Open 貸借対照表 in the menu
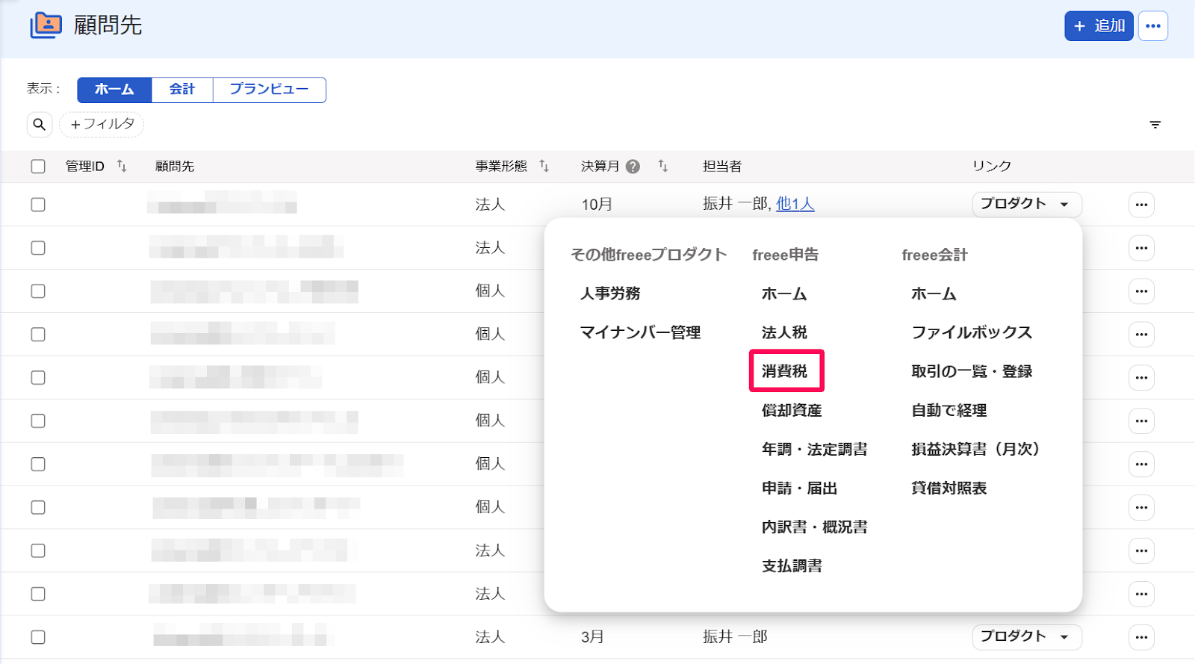 [949, 488]
